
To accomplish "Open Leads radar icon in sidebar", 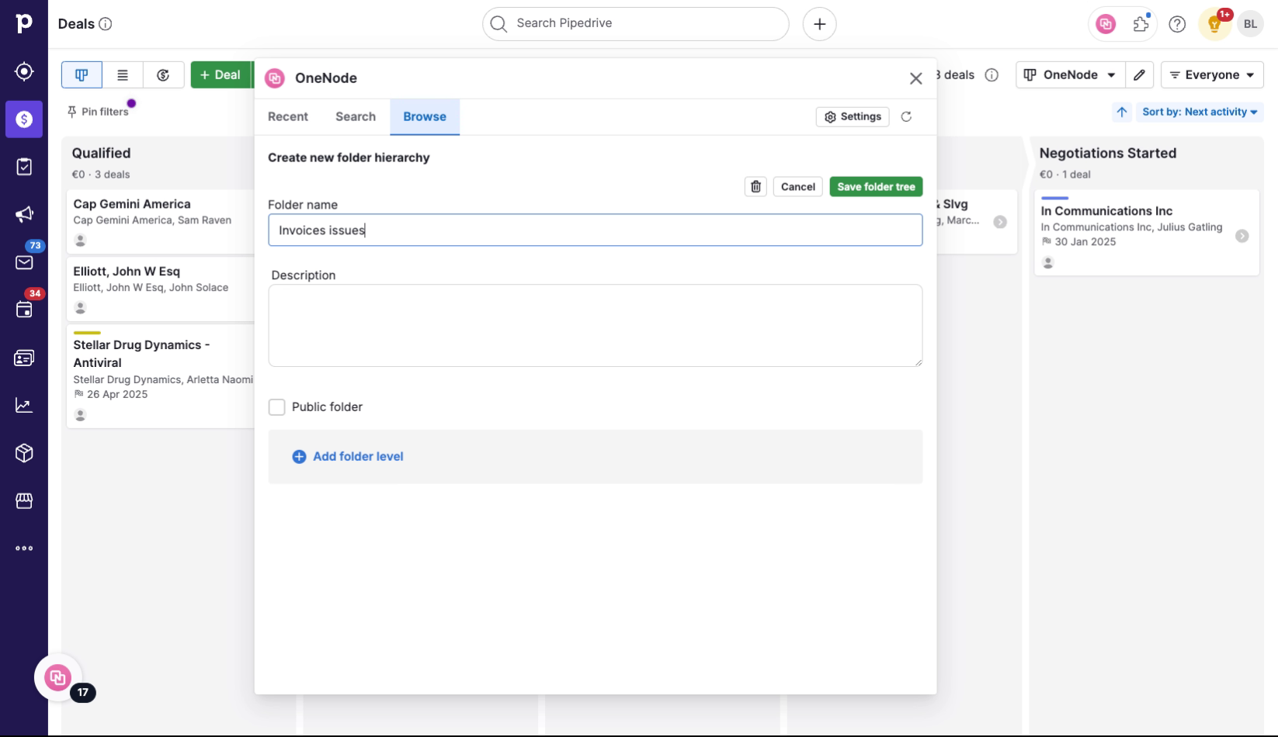I will pos(24,71).
